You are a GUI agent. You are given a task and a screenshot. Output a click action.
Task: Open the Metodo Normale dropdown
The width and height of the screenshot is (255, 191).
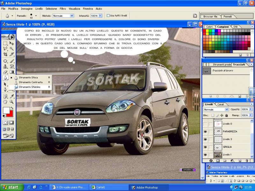click(72, 16)
